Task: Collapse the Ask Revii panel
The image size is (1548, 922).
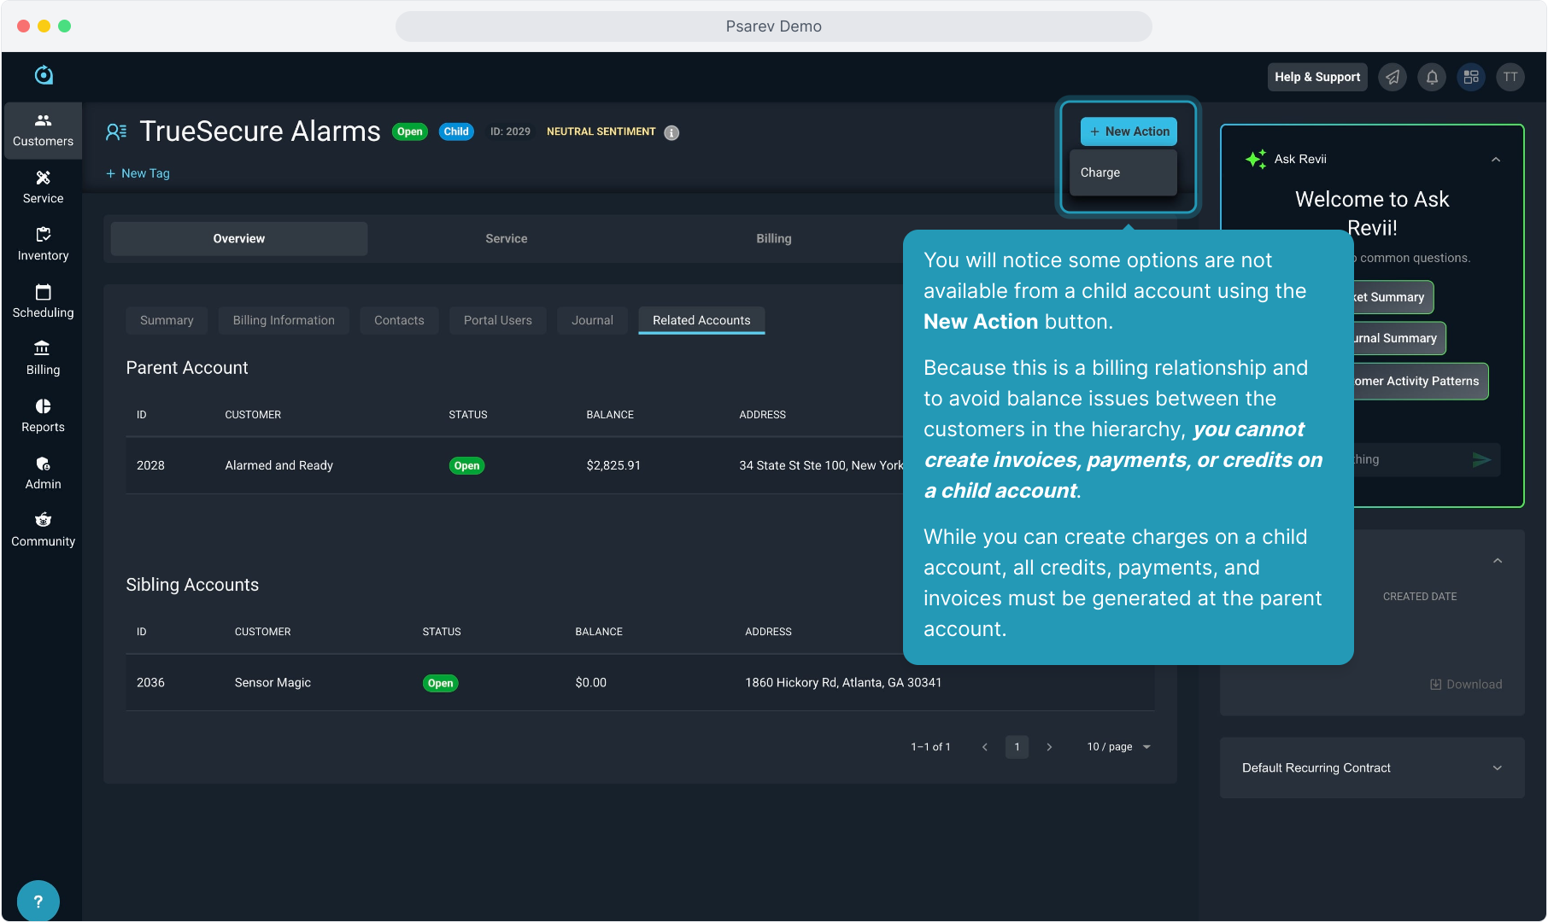Action: [1495, 160]
